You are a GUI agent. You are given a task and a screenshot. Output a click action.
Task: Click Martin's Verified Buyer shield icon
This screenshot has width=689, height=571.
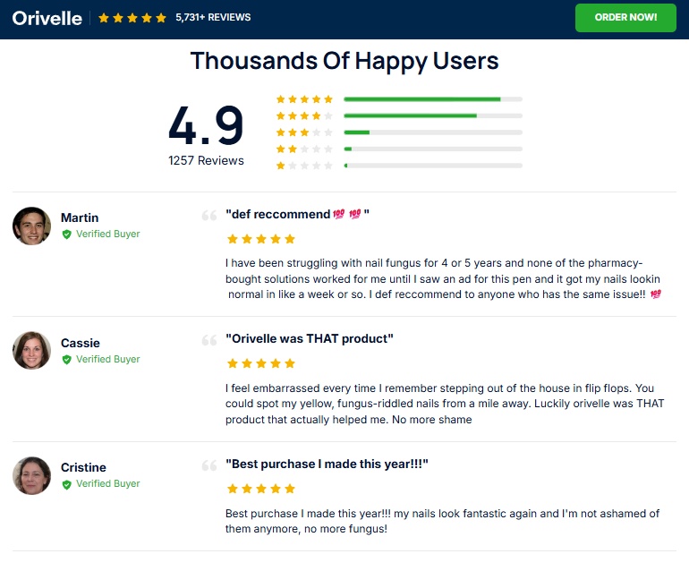[66, 234]
